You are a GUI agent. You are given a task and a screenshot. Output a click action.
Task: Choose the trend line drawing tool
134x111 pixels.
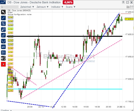[3, 18]
